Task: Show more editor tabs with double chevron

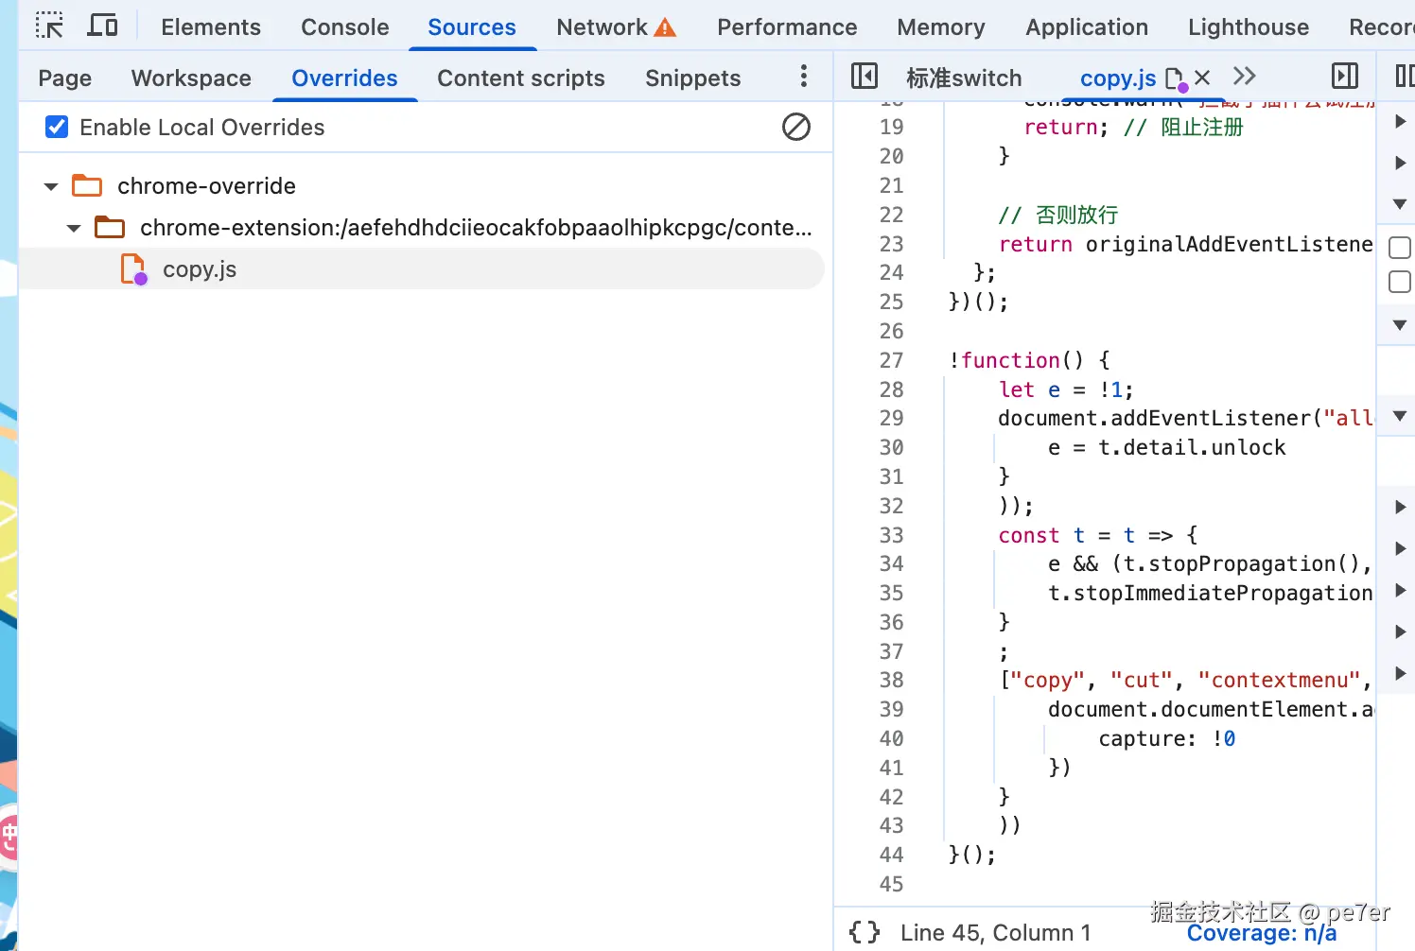Action: tap(1245, 76)
